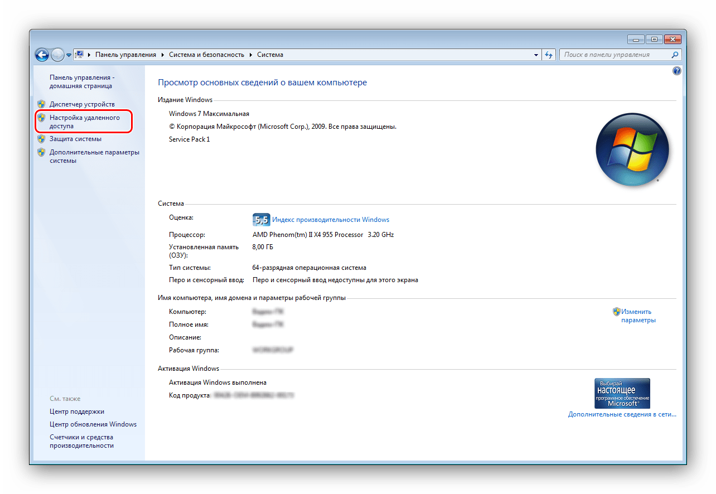716x494 pixels.
Task: Click the 5,5 performance rating badge
Action: click(261, 220)
